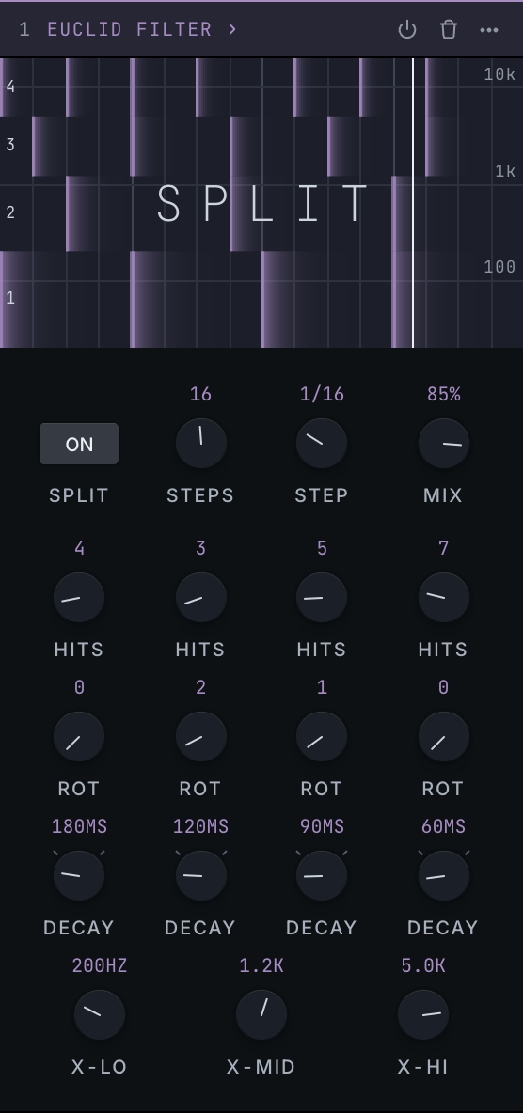Click the X-MID label text
Viewport: 523px width, 1113px height.
click(261, 1067)
